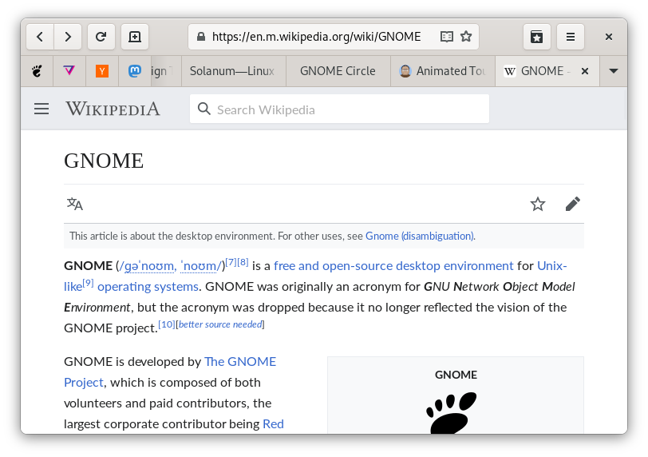
Task: Reload the current page
Action: pyautogui.click(x=101, y=37)
